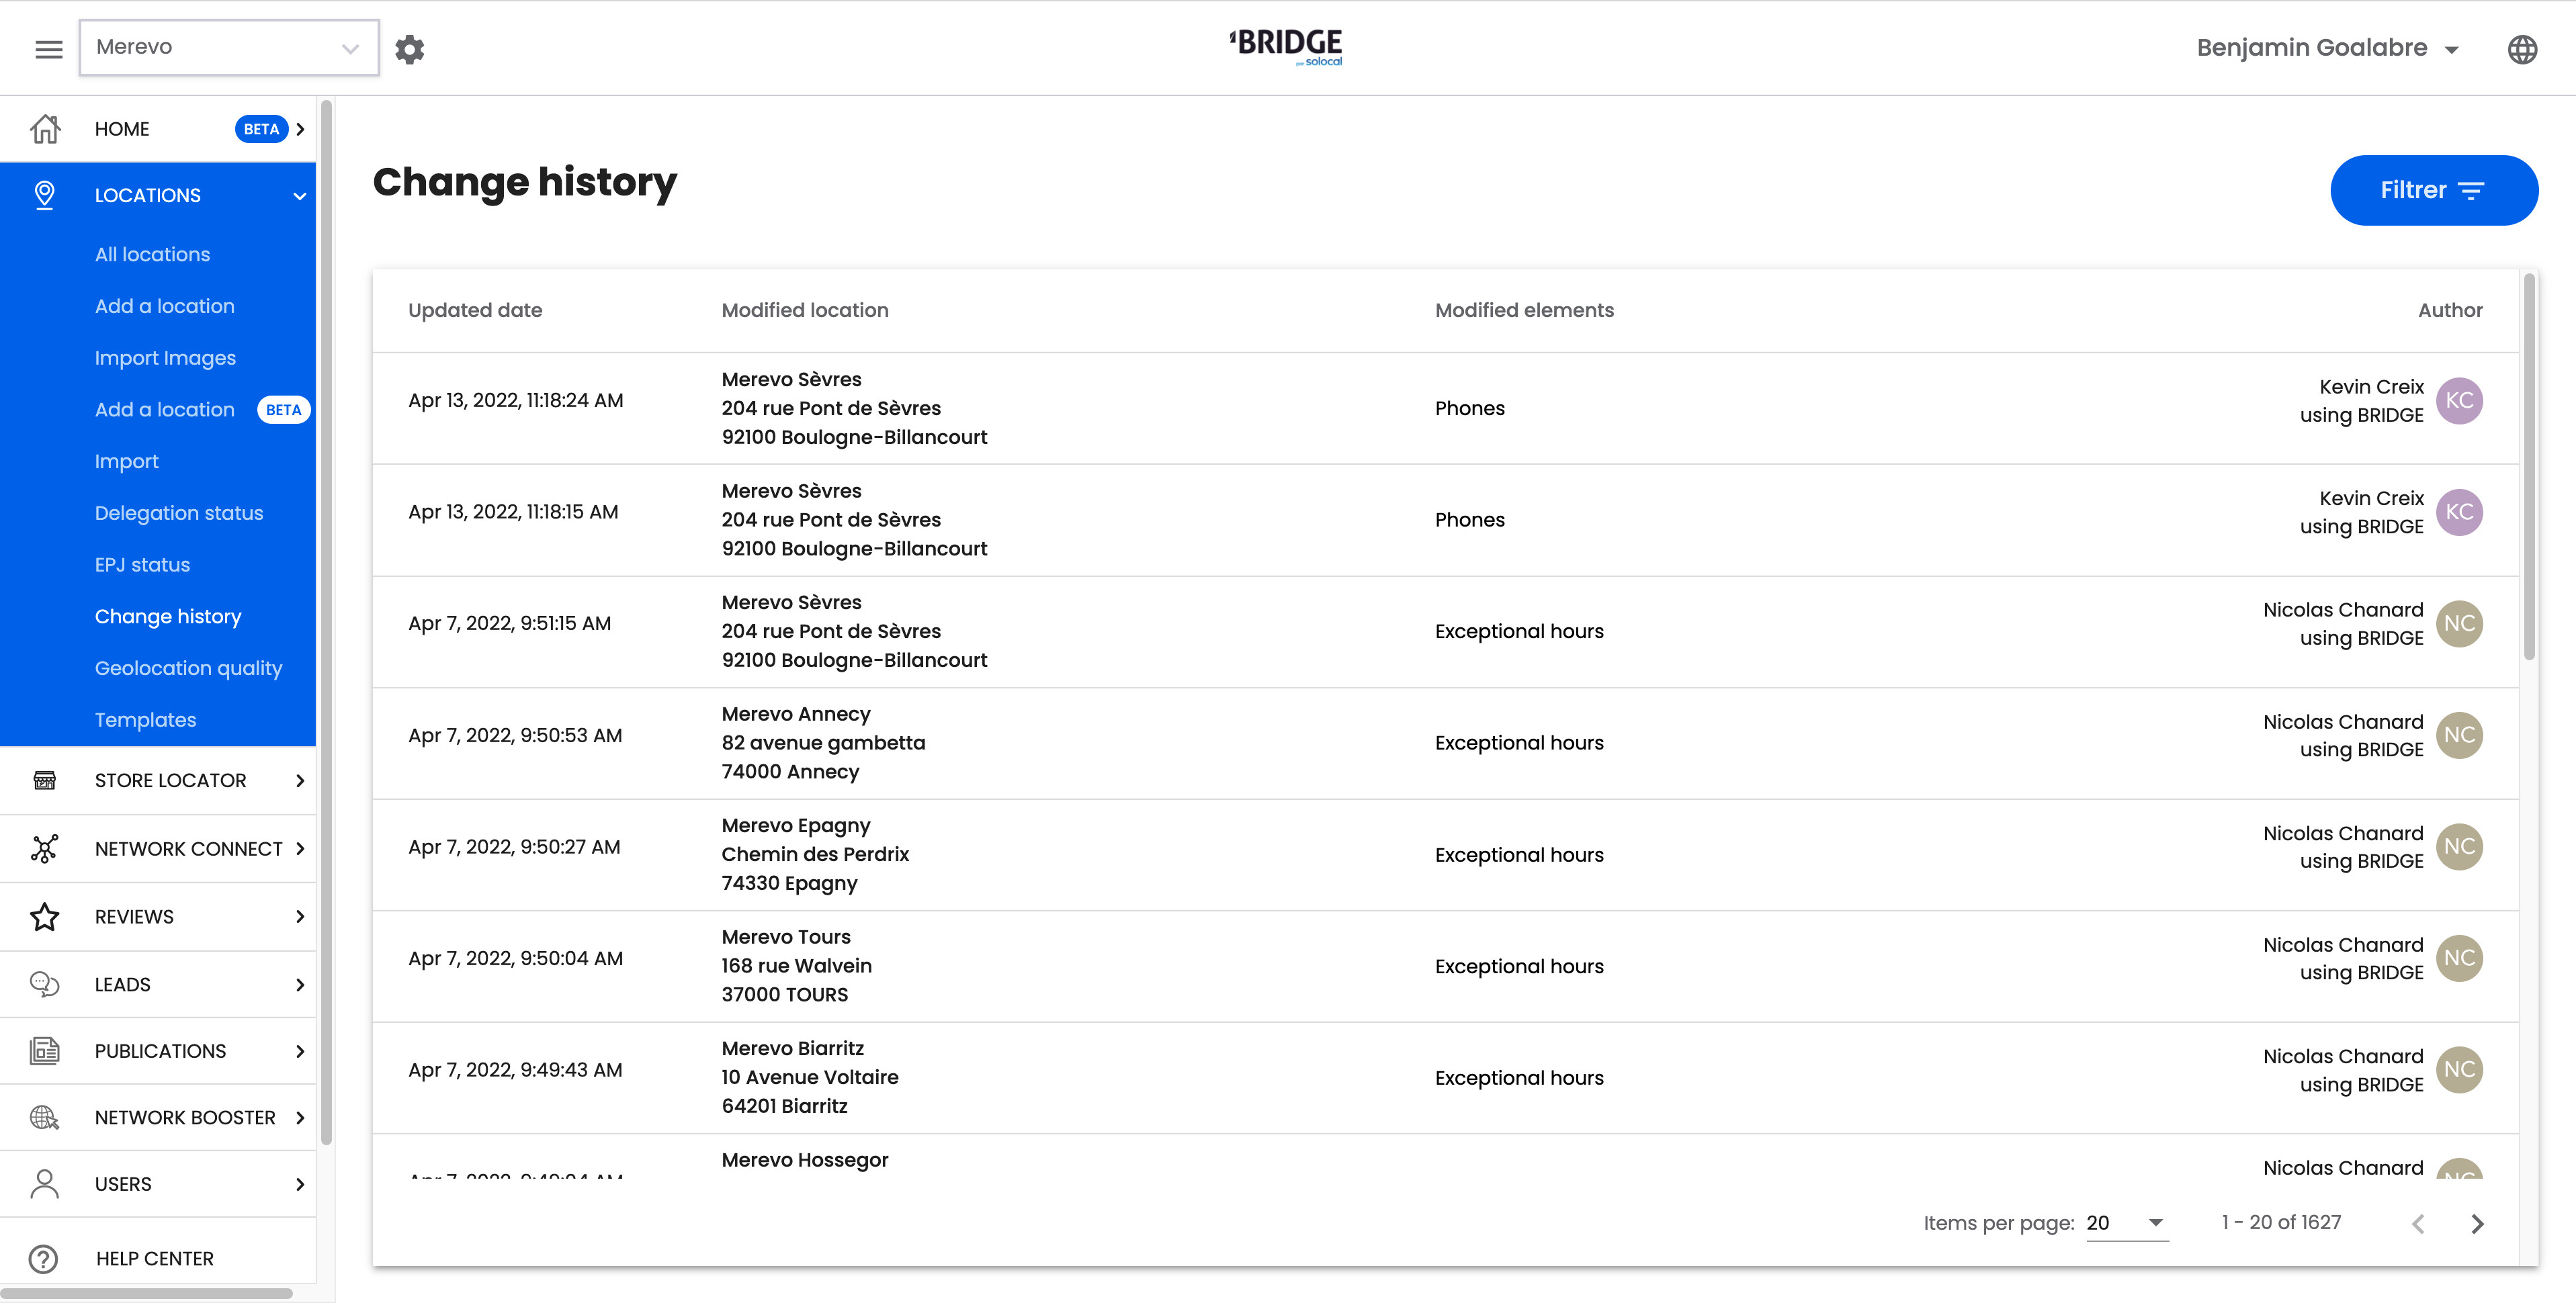The height and width of the screenshot is (1303, 2576).
Task: Click the Locations pin icon
Action: pyautogui.click(x=44, y=195)
